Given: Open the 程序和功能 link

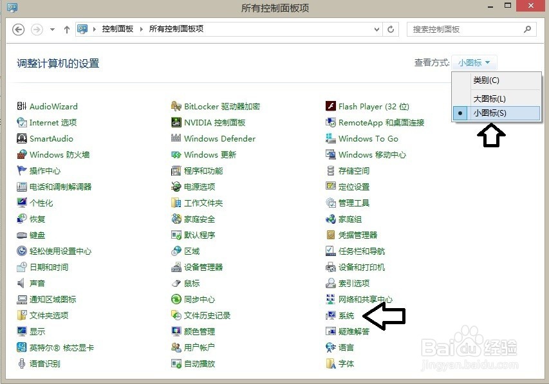Looking at the screenshot, I should point(203,170).
